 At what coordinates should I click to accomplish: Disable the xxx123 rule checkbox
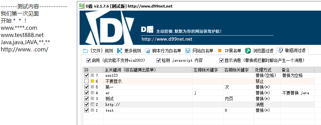[87, 75]
